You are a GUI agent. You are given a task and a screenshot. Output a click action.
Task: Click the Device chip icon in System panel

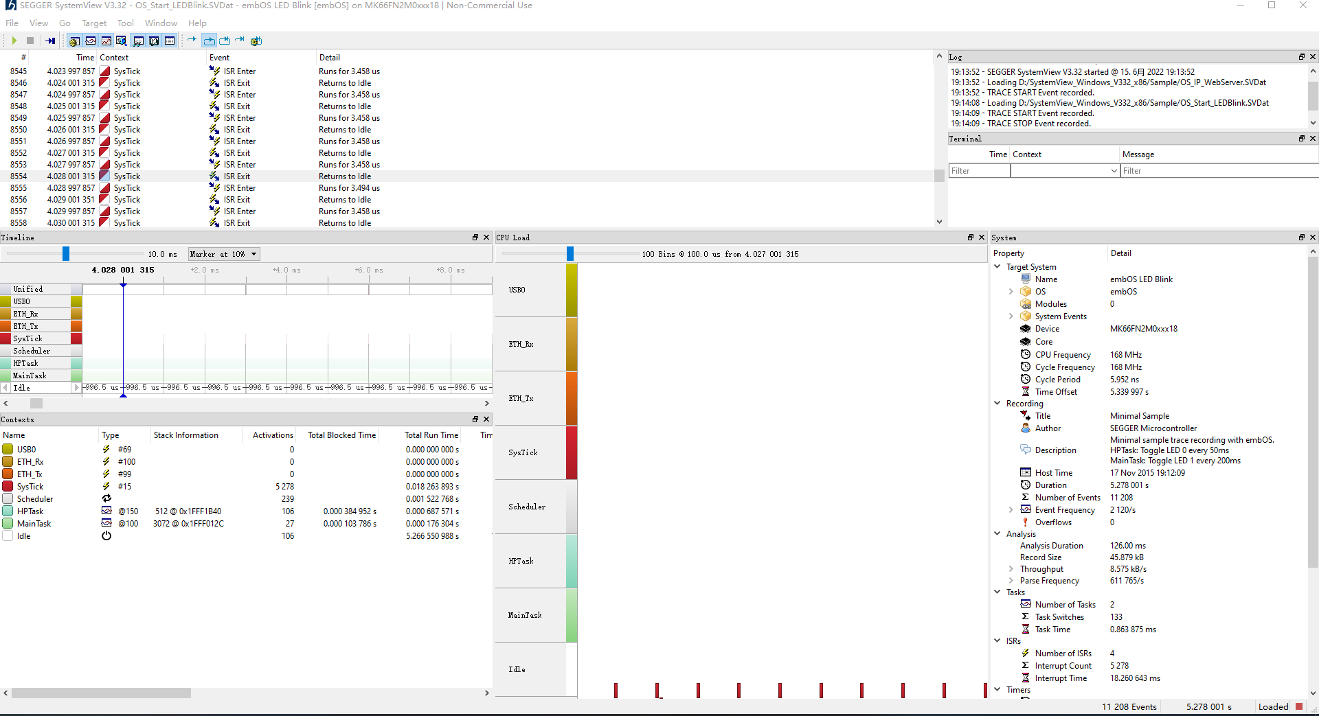(x=1025, y=329)
